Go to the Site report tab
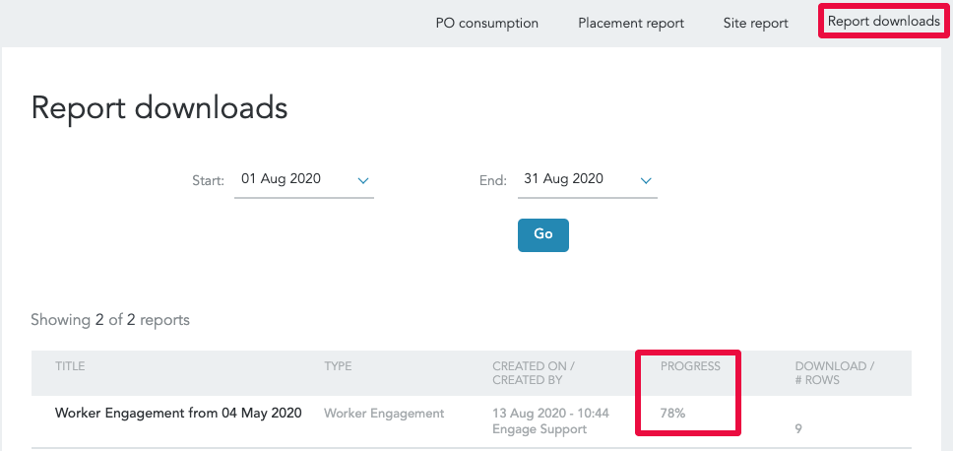Viewport: 953px width, 451px height. pos(755,23)
